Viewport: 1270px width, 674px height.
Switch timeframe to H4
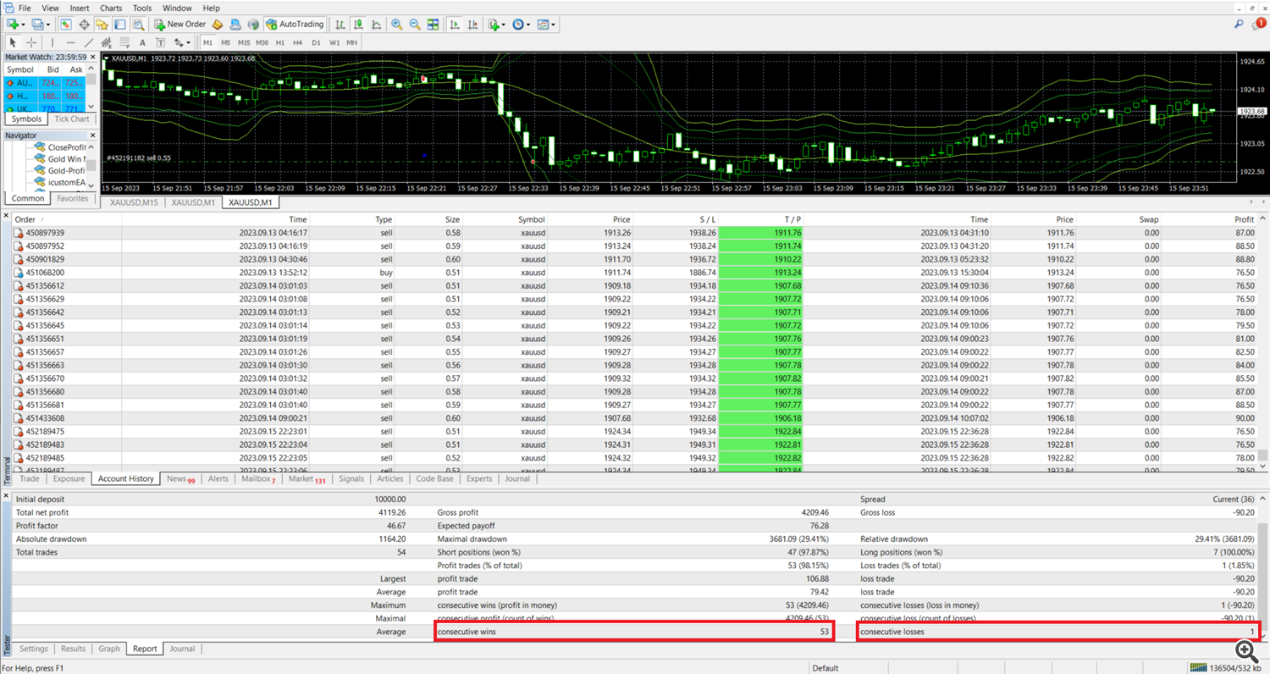coord(298,42)
